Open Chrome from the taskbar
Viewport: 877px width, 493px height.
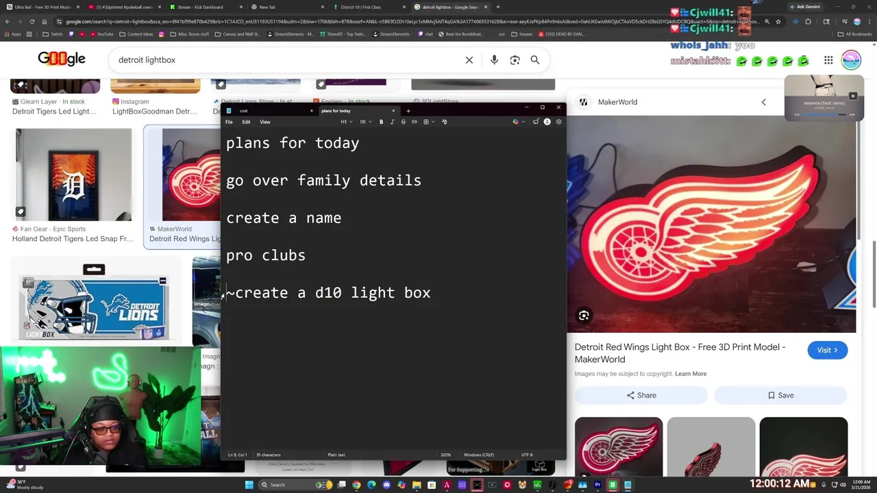(x=356, y=485)
